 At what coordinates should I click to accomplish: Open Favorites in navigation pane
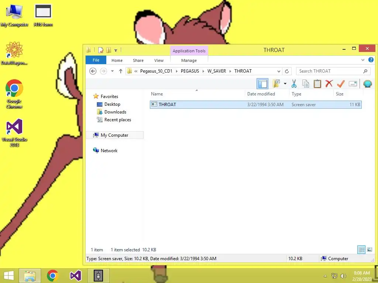point(109,96)
